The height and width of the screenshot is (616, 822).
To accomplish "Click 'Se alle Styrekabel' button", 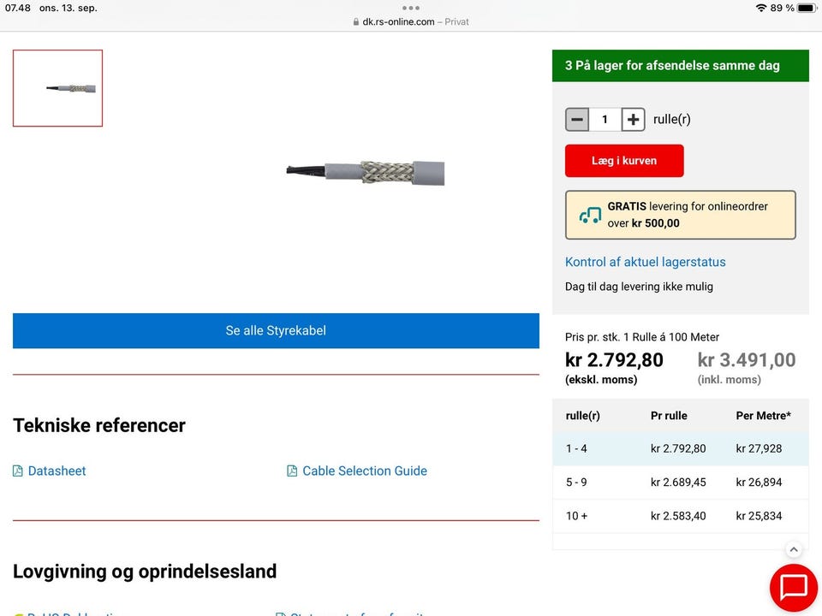I will (x=276, y=330).
